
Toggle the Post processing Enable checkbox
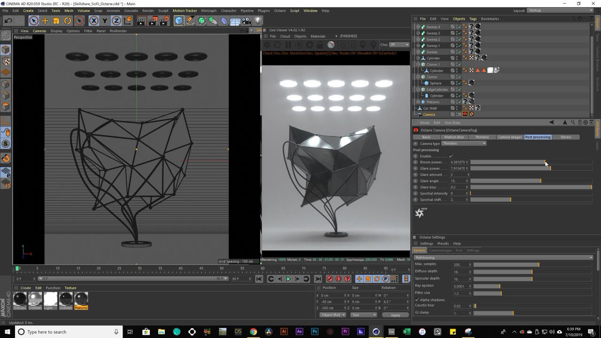(451, 156)
